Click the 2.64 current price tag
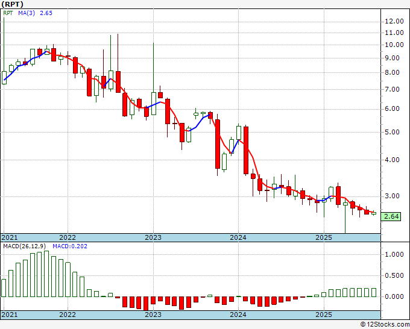 (391, 216)
